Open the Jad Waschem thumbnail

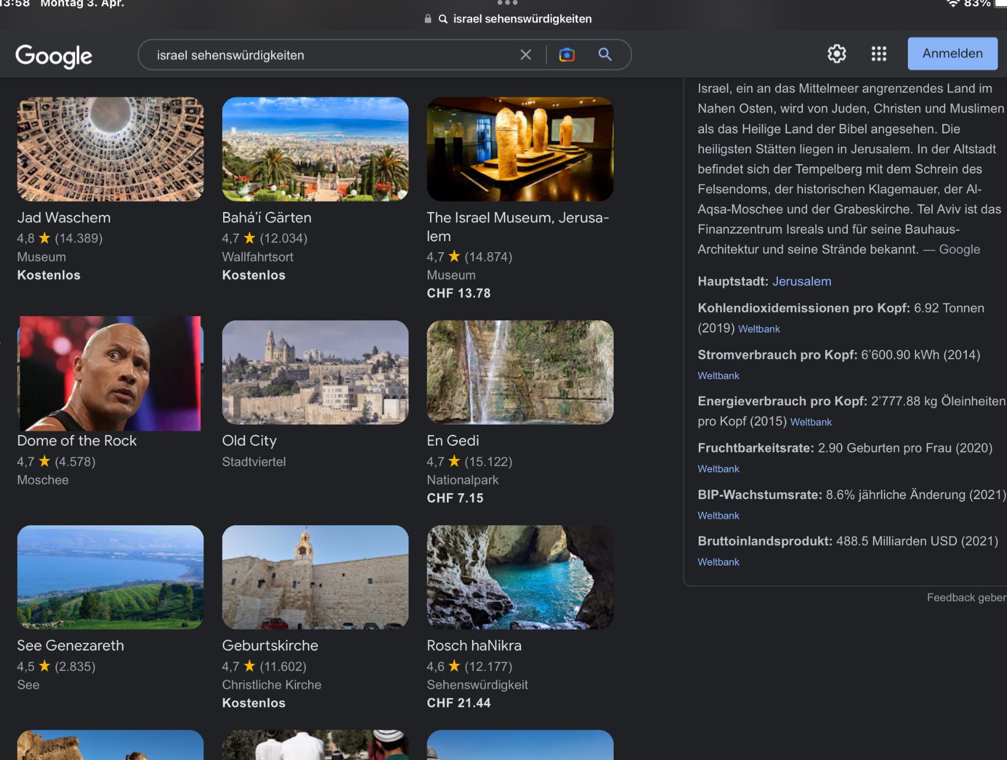110,149
